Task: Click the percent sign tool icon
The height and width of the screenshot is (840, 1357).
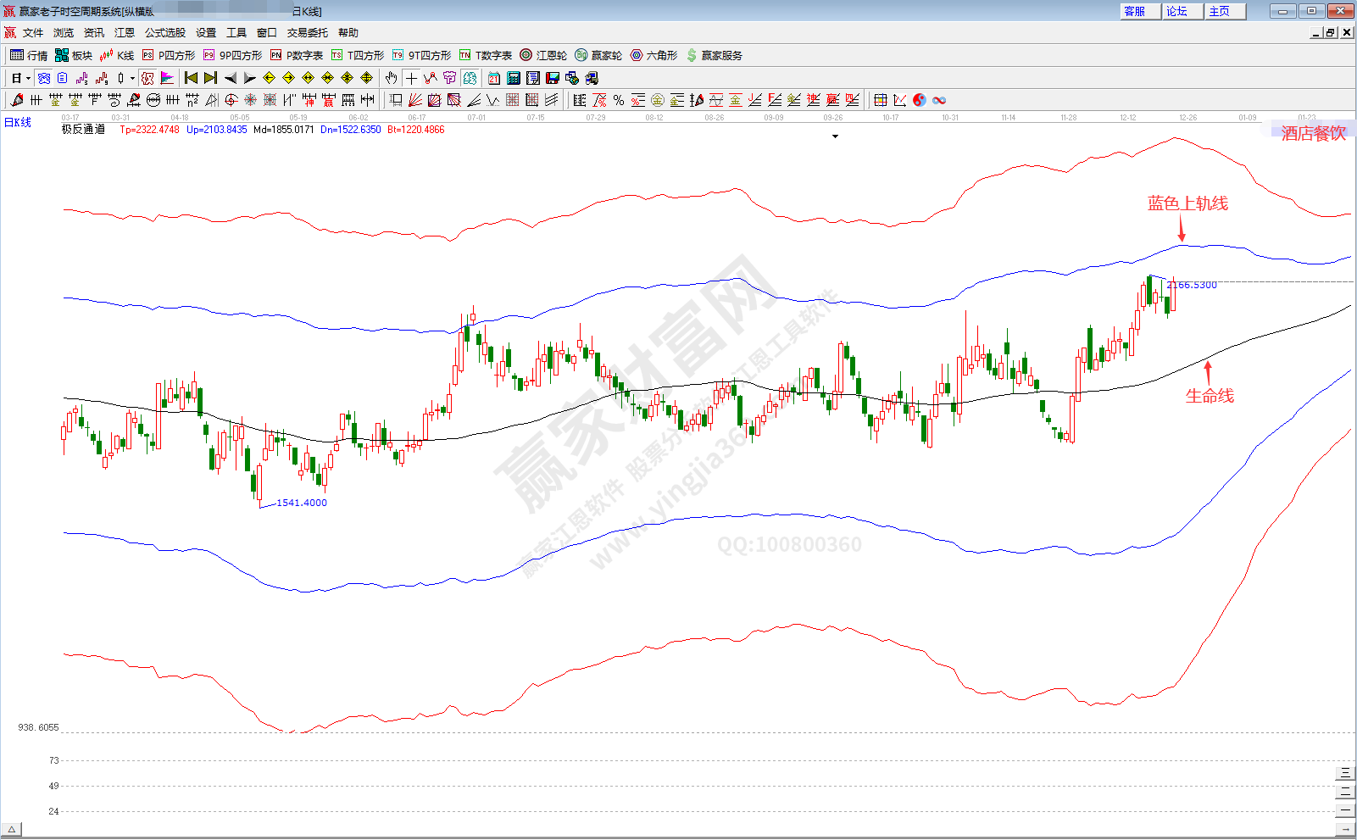Action: click(619, 100)
